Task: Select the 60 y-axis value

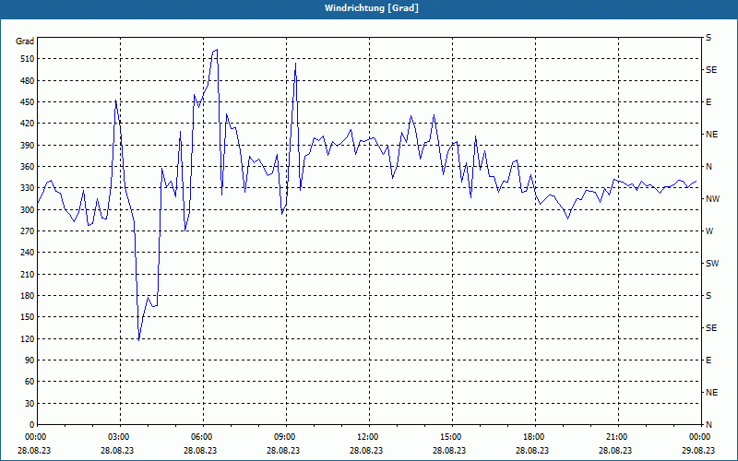Action: click(x=30, y=382)
